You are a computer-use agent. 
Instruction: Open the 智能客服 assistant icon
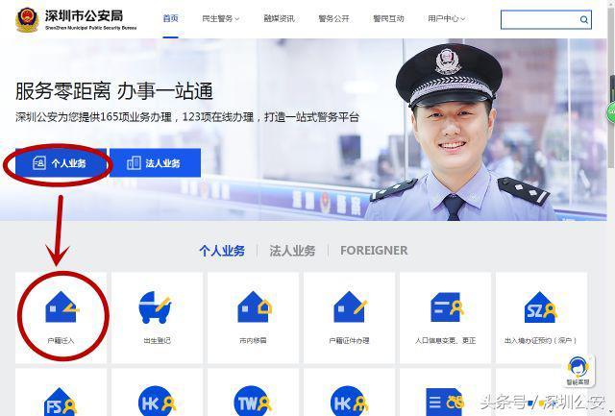pos(578,371)
